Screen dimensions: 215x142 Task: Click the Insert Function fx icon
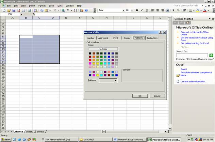tap(34, 14)
